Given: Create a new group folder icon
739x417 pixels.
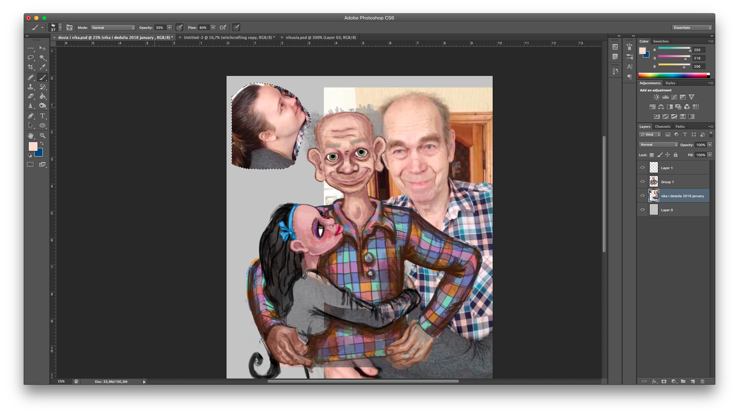Looking at the screenshot, I should (683, 381).
